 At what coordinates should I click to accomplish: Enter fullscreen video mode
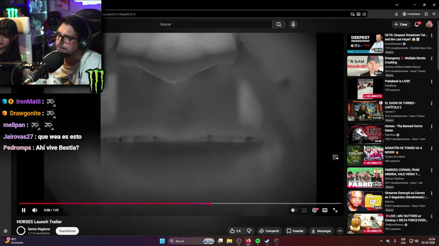335,210
